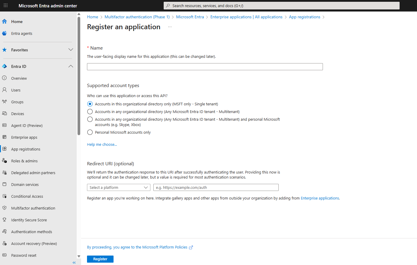Open the Help me choose link
Viewport: 417px width, 265px height.
click(x=102, y=144)
